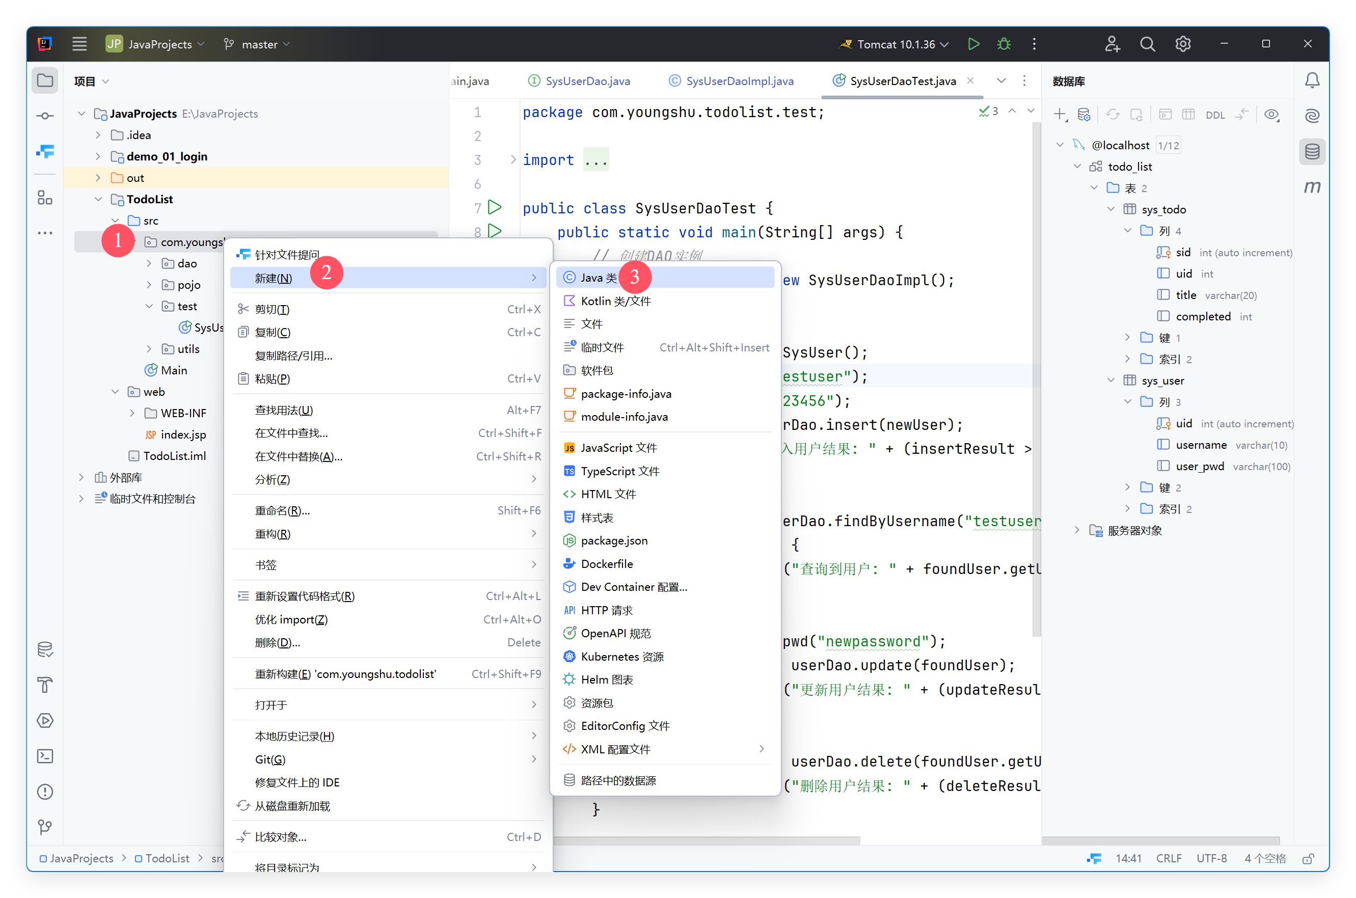Expand the out folder

(98, 178)
